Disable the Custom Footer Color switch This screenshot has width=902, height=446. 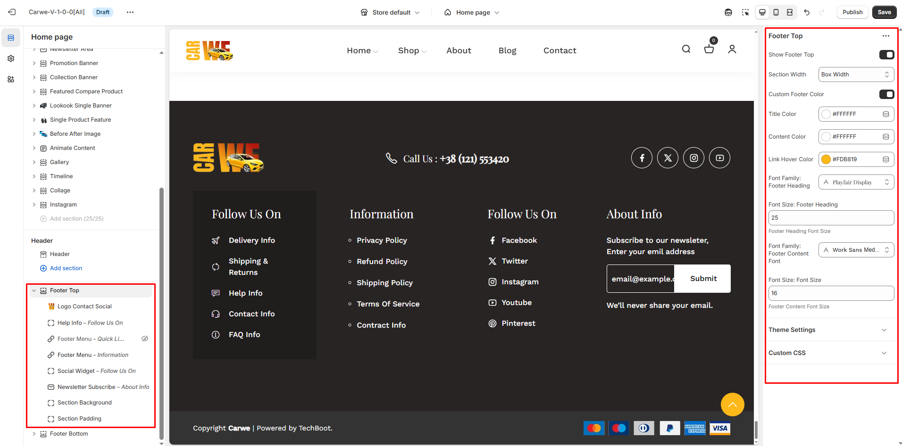(x=886, y=94)
